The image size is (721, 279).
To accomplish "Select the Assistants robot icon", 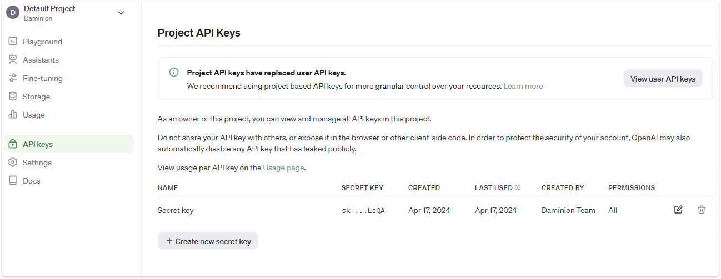I will click(x=13, y=60).
